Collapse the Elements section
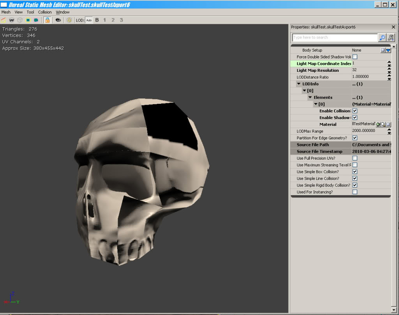The height and width of the screenshot is (315, 399). coord(310,97)
